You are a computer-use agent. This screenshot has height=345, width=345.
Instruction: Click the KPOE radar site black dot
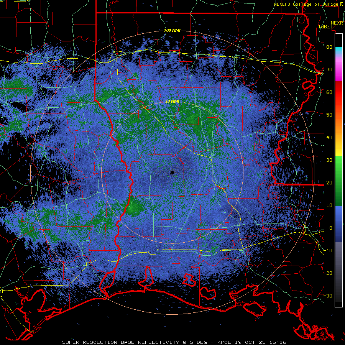[x=172, y=172]
